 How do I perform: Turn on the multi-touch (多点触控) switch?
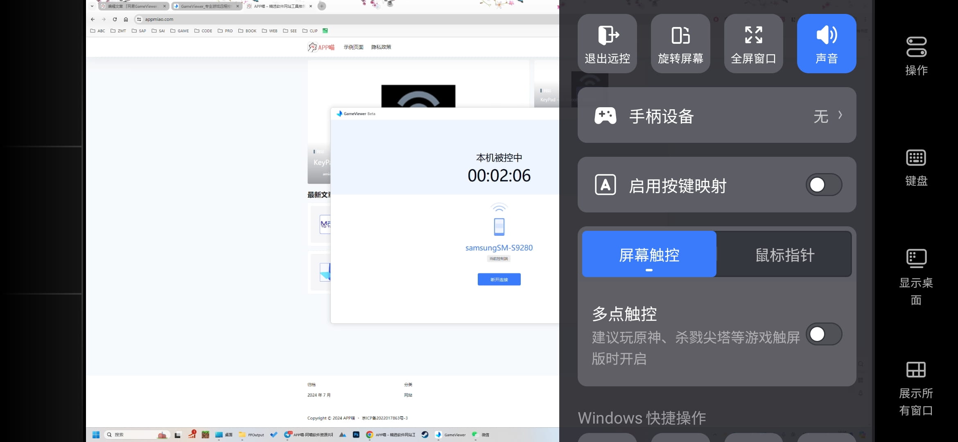pyautogui.click(x=824, y=334)
